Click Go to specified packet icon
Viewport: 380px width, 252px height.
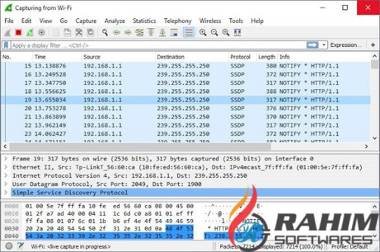139,32
